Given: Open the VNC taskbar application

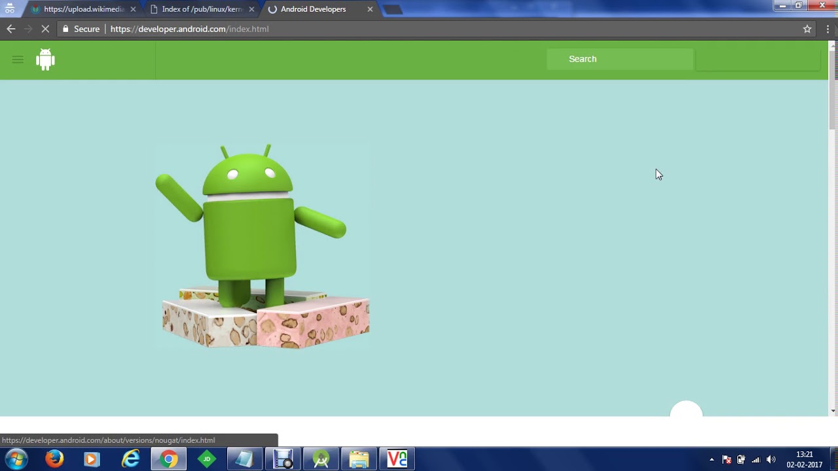Looking at the screenshot, I should [397, 459].
